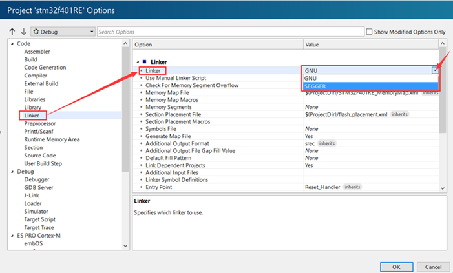This screenshot has height=273, width=453.
Task: Confirm with the OK button
Action: 396,267
